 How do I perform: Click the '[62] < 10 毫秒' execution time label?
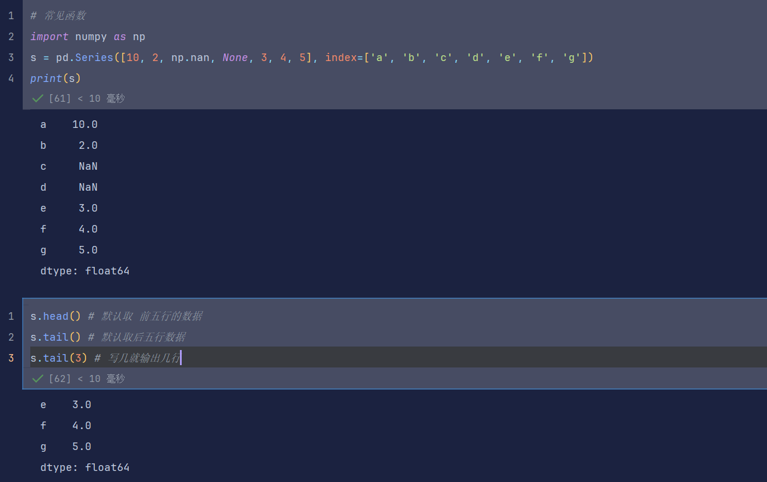(x=87, y=379)
